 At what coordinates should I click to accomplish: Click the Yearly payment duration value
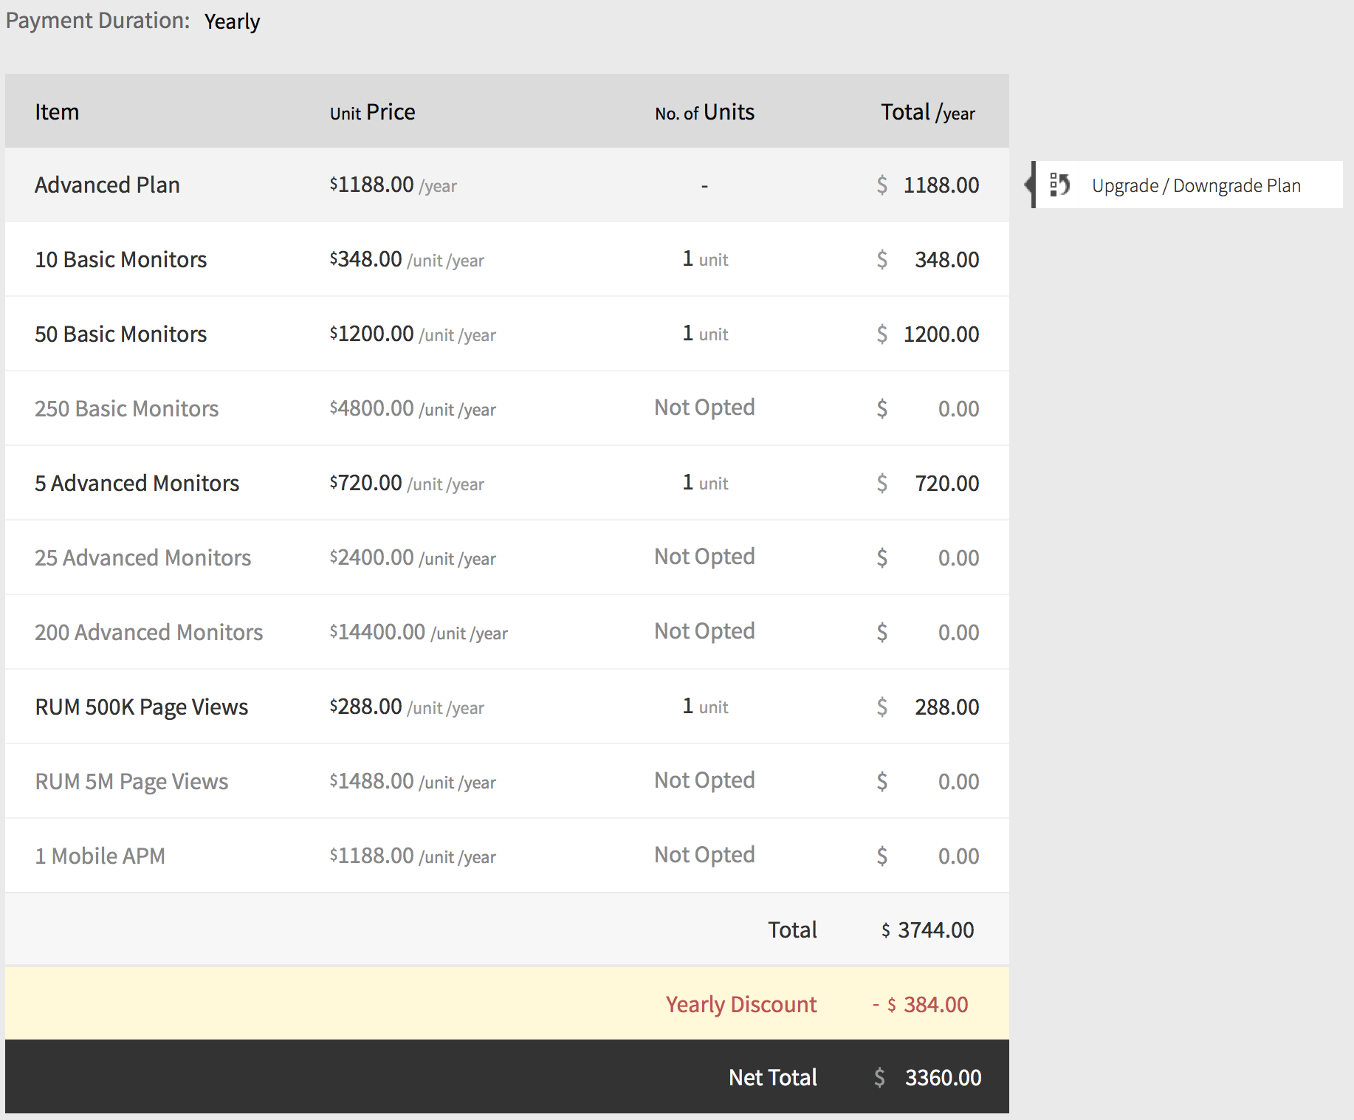[232, 21]
